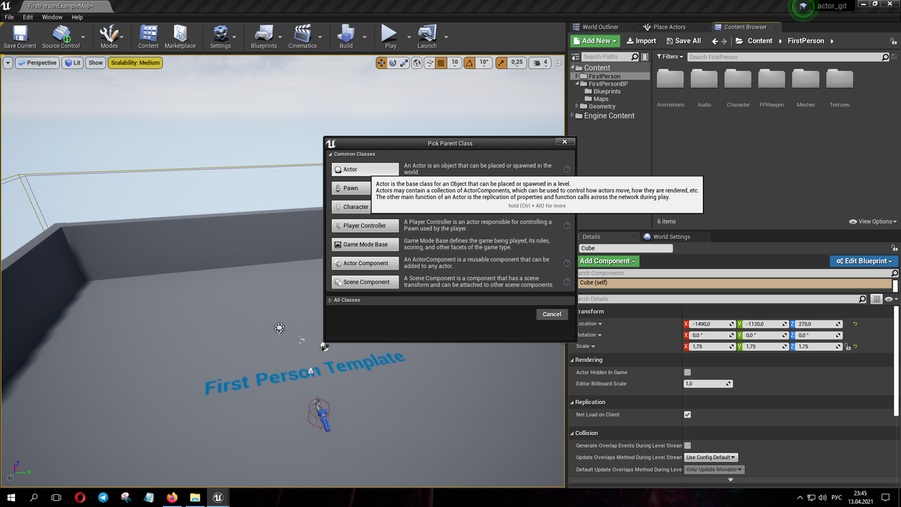Go back in Content Browser history
The image size is (901, 507).
(715, 41)
